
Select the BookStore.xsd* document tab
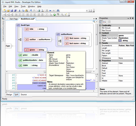[28, 19]
